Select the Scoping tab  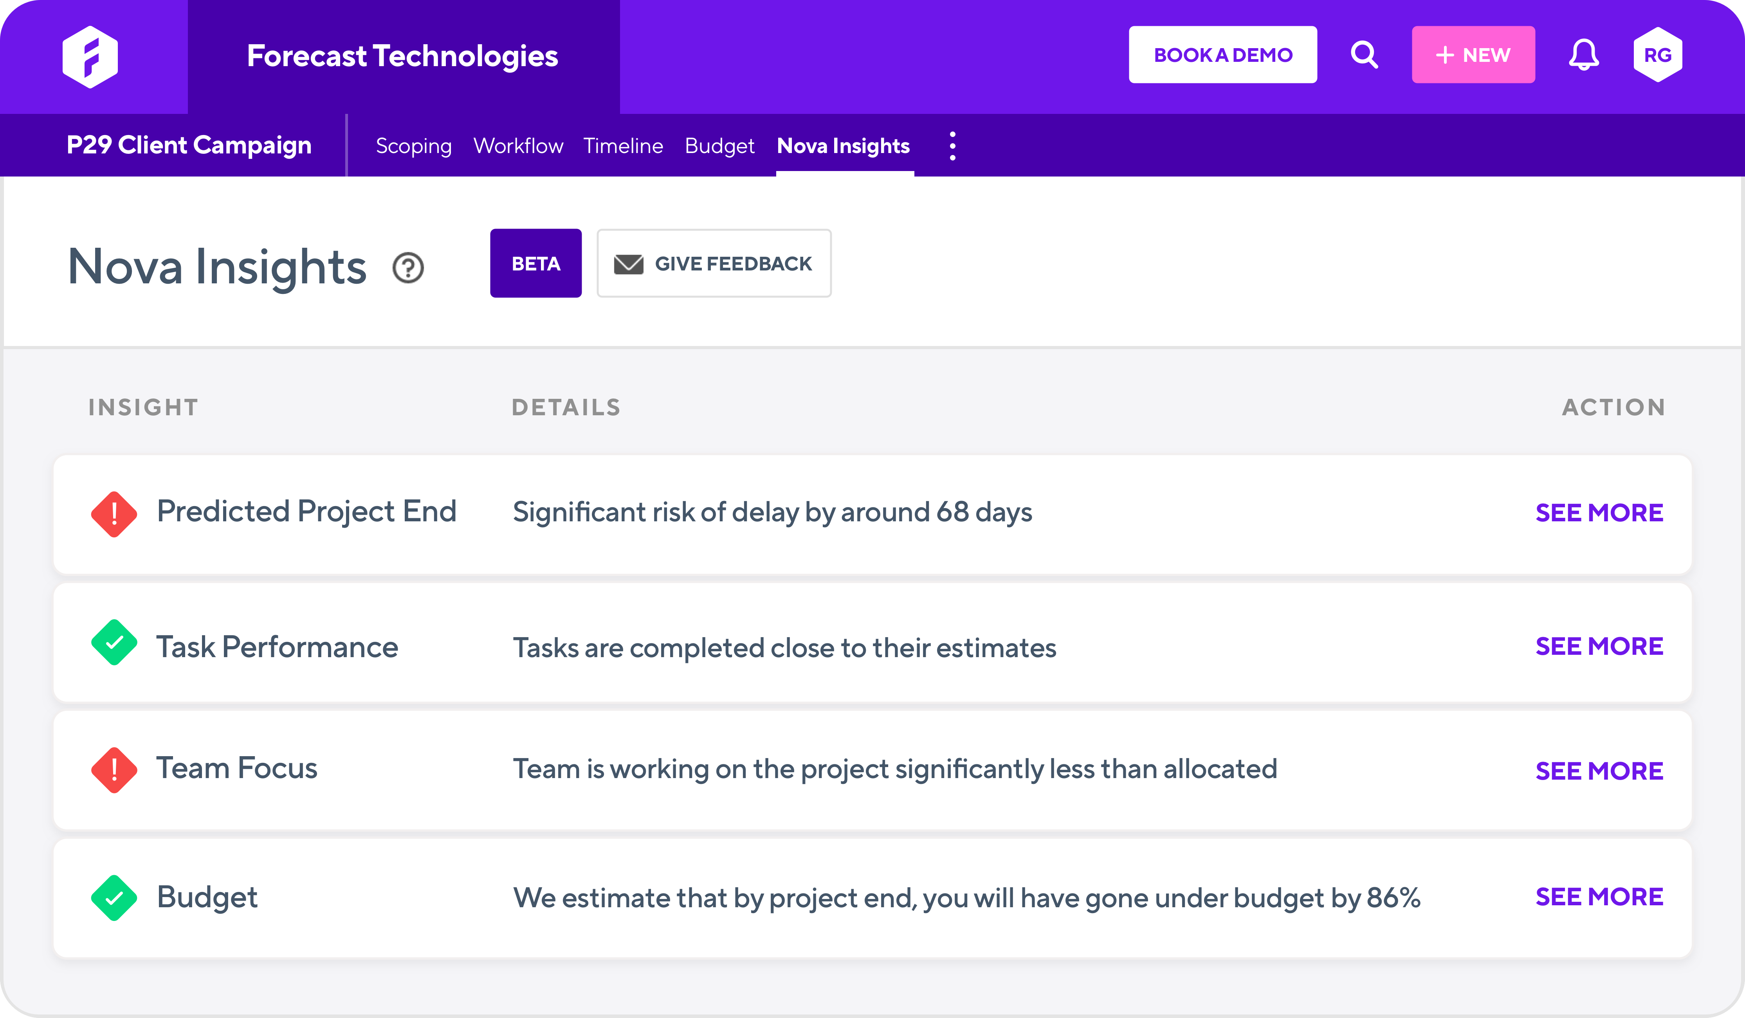(x=414, y=146)
